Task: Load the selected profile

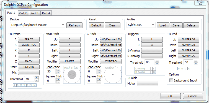Action: 163,25
